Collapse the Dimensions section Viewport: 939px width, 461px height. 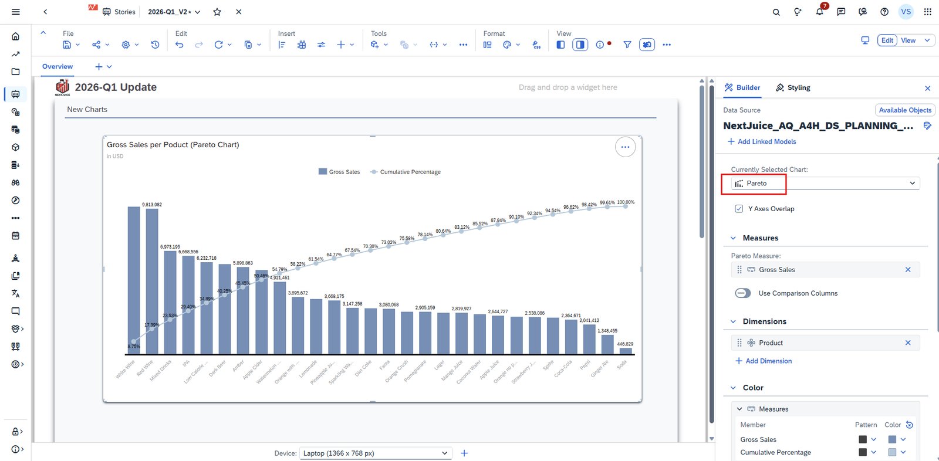click(733, 321)
